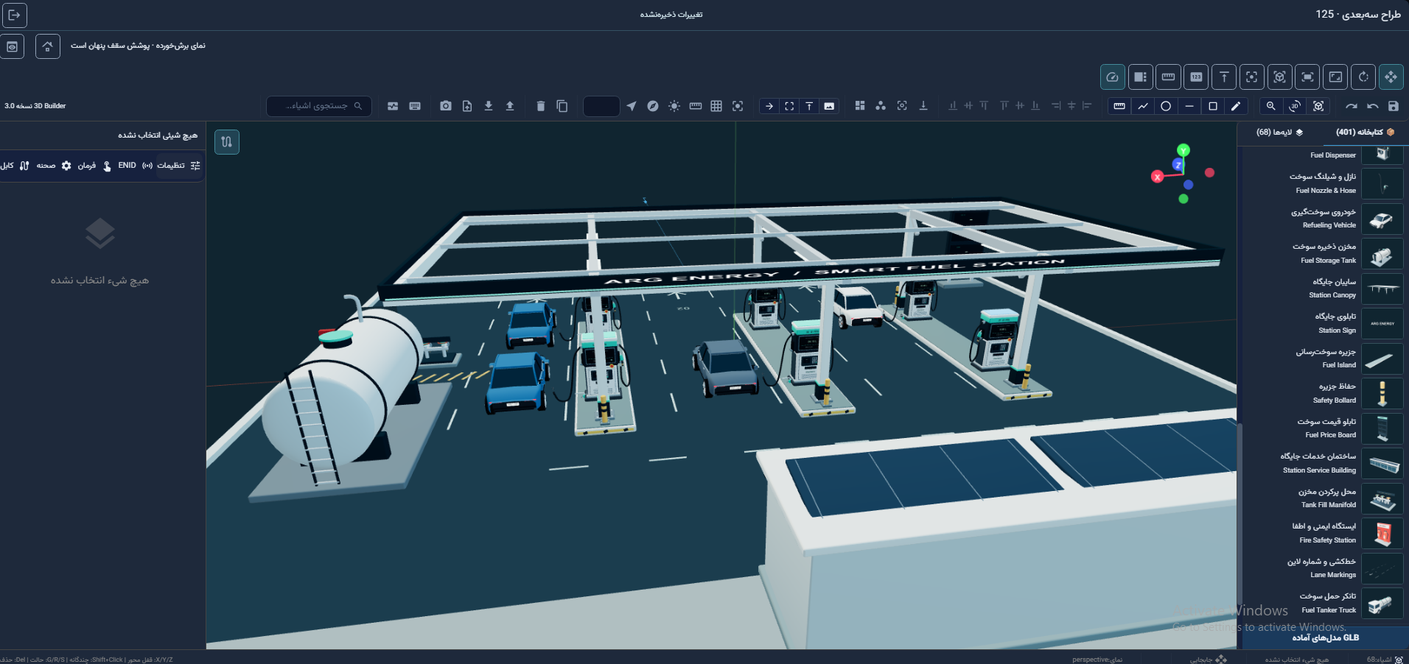The image size is (1409, 664).
Task: Click the home view icon at top left
Action: (48, 46)
